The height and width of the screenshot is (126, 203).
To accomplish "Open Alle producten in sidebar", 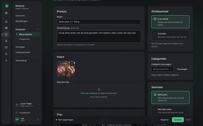I will tap(29, 34).
